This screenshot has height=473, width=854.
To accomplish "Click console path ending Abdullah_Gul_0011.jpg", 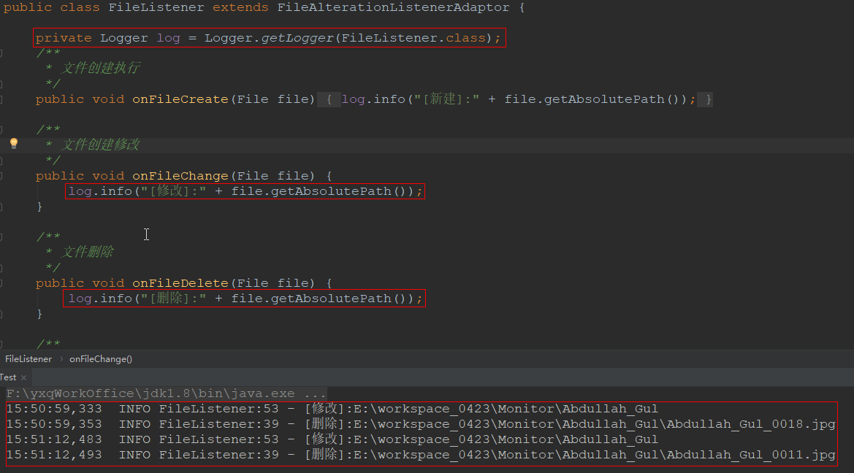I will point(594,455).
